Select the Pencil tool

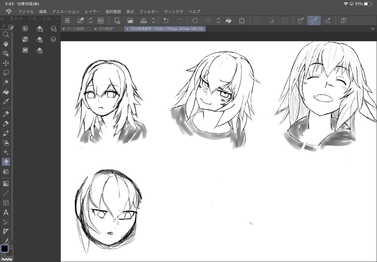point(6,123)
